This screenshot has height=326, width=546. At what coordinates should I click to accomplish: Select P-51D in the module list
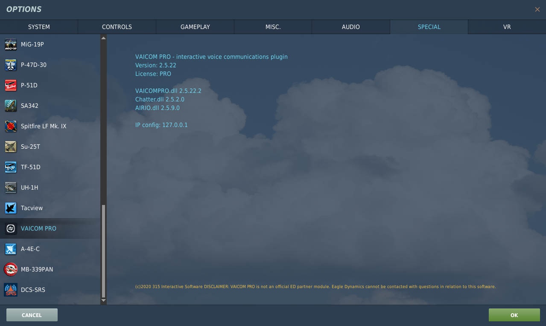(x=50, y=85)
